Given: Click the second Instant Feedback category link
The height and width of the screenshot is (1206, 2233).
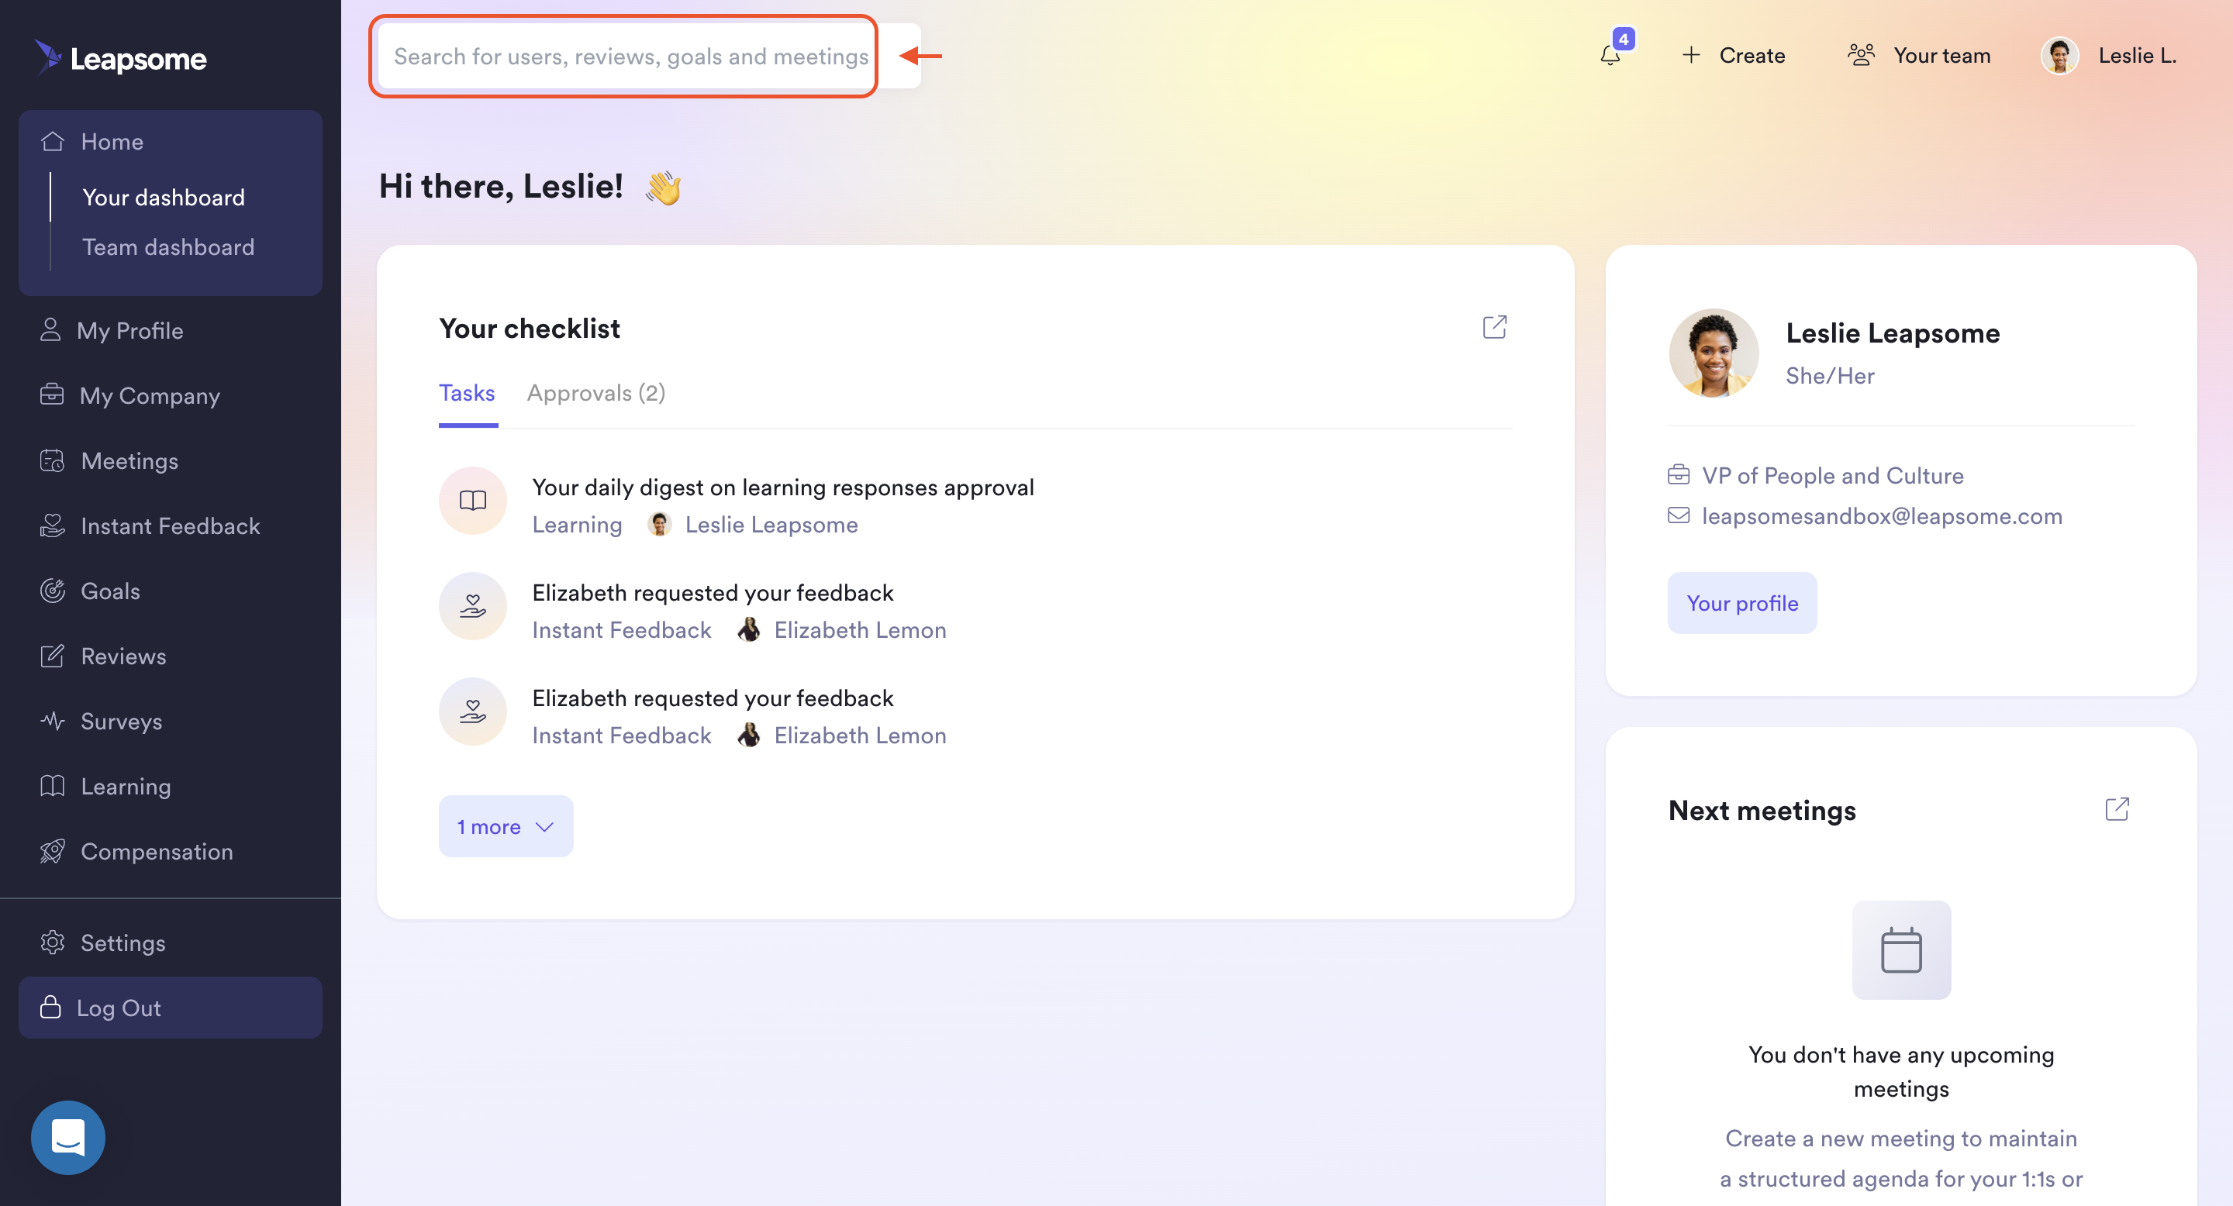Looking at the screenshot, I should [x=622, y=736].
